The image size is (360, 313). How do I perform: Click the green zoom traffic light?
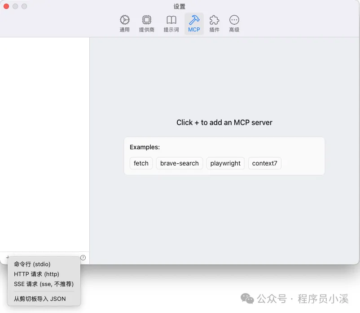coord(24,6)
